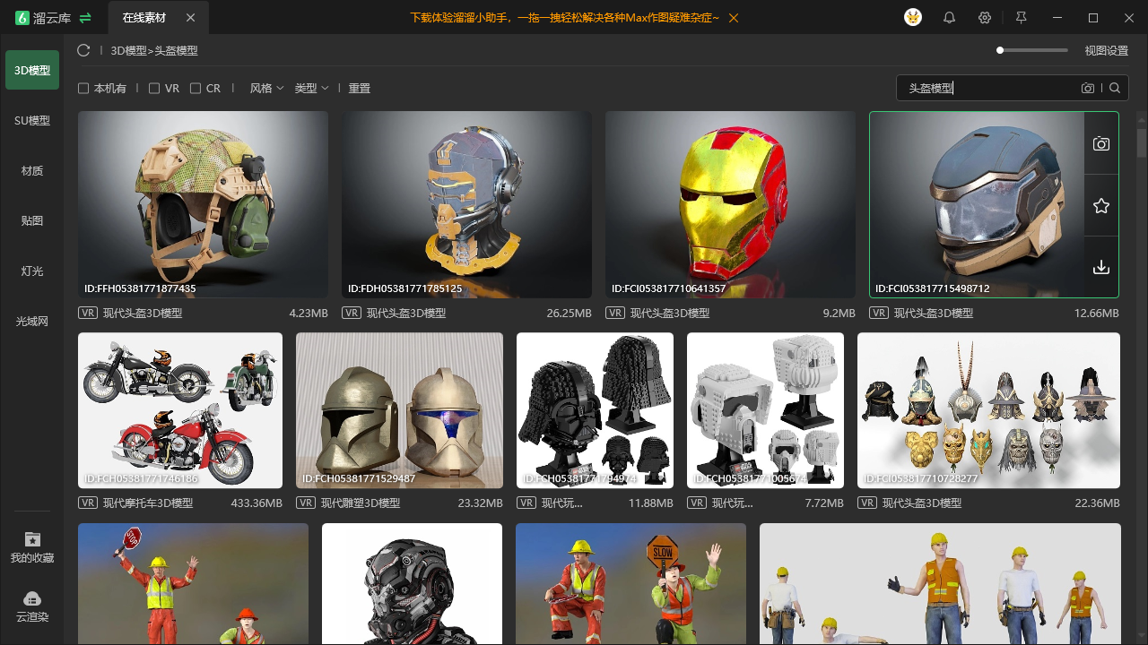Viewport: 1148px width, 645px height.
Task: Open the black cyber helmet thumbnail
Action: click(x=412, y=584)
